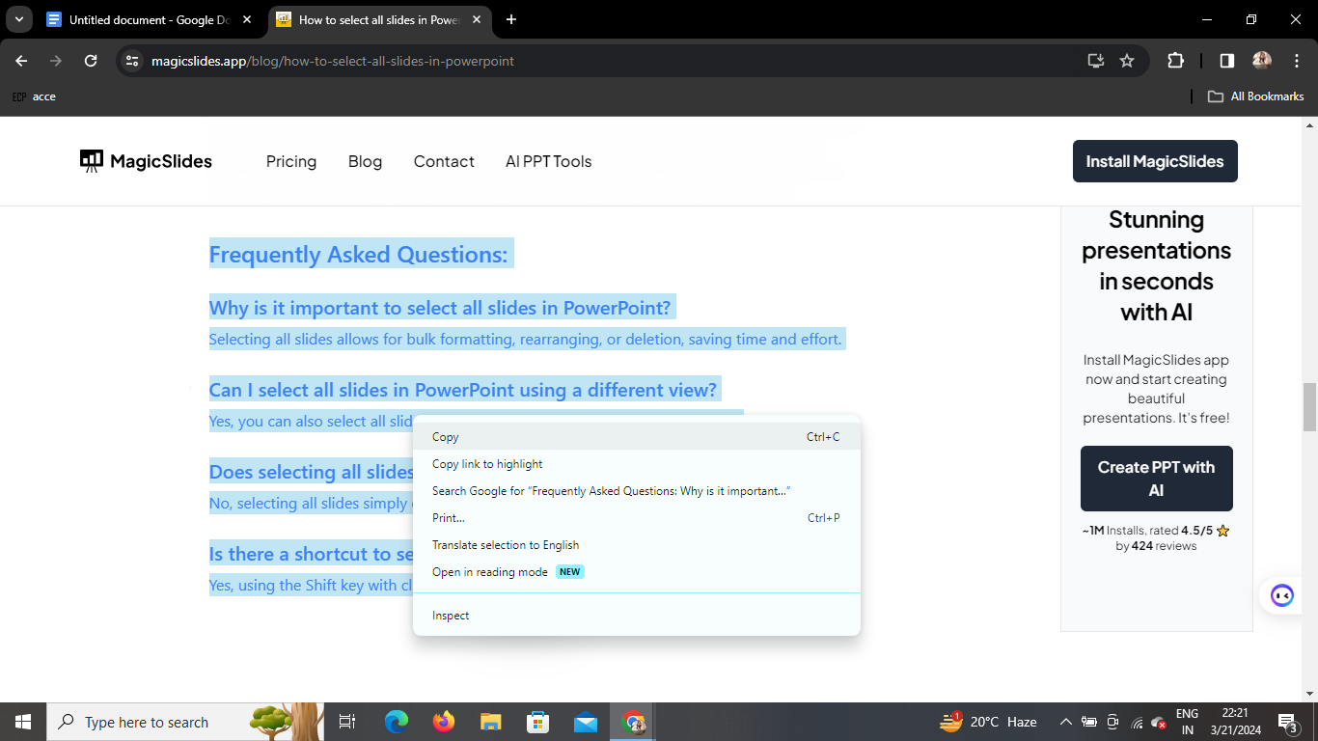Screen dimensions: 1318x741
Task: Select Open in reading mode
Action: tap(637, 572)
